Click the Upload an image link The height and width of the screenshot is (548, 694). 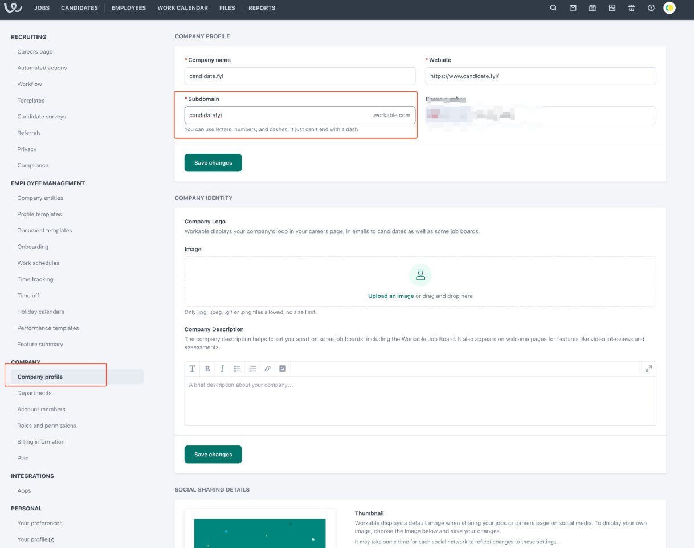tap(391, 296)
